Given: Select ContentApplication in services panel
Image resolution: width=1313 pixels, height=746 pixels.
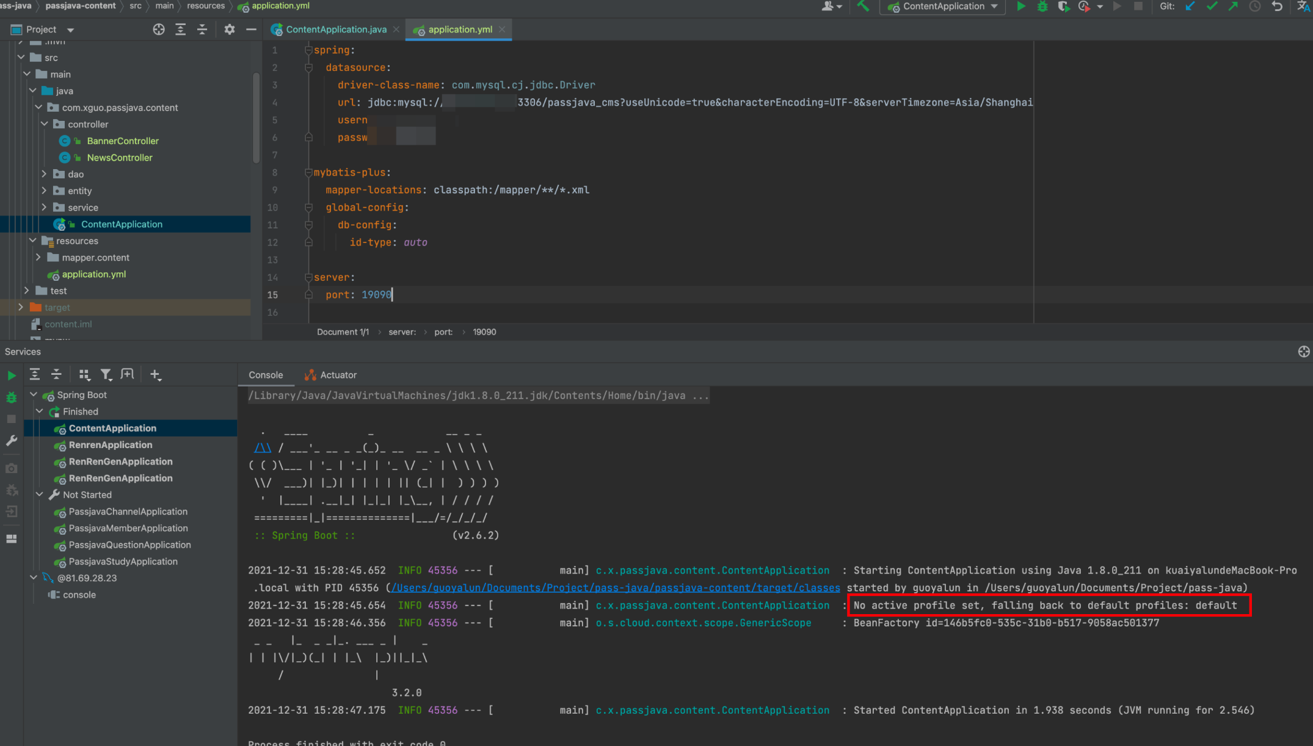Looking at the screenshot, I should coord(111,428).
